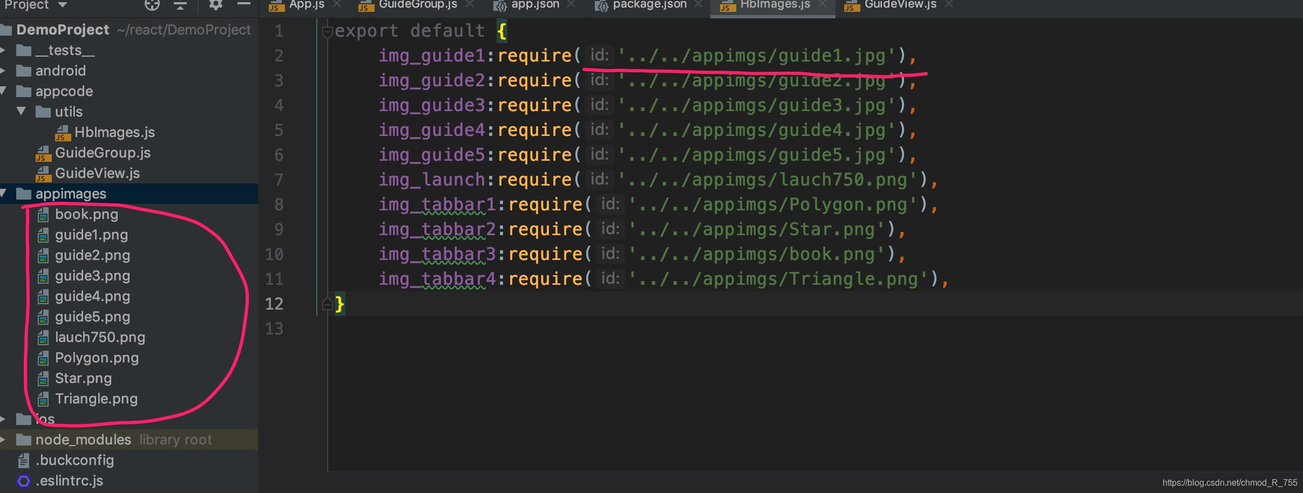Close the GuideView.js tab
Screen dimensions: 1303x493
click(x=949, y=4)
